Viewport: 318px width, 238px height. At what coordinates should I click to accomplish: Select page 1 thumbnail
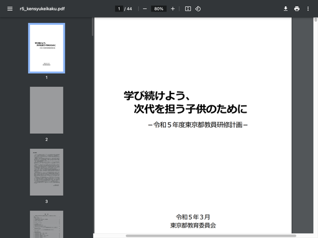pos(47,48)
